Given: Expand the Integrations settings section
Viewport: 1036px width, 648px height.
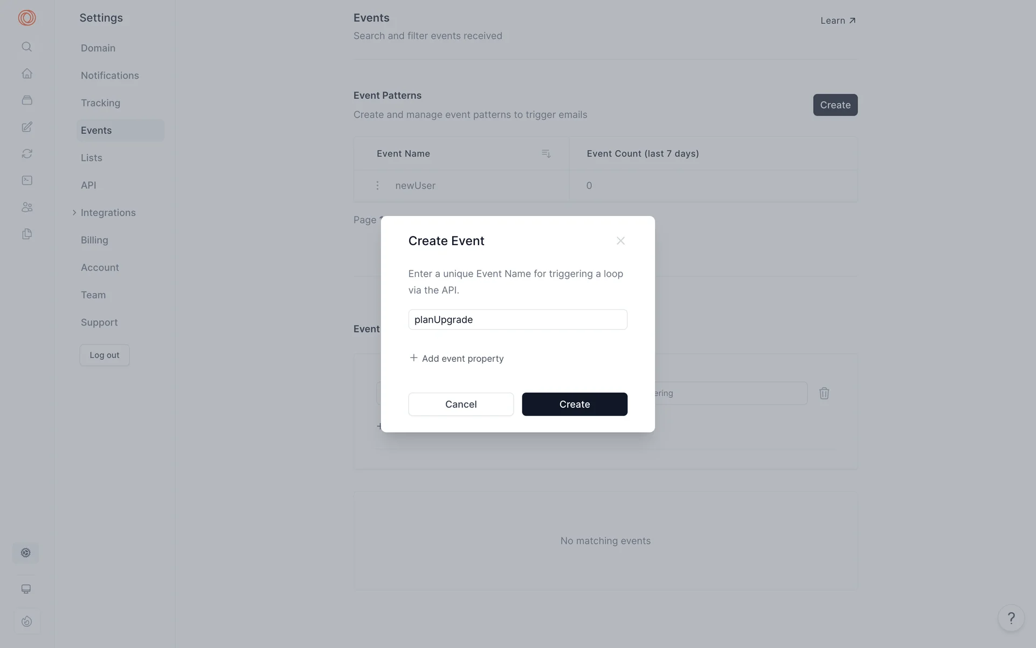Looking at the screenshot, I should pyautogui.click(x=108, y=213).
